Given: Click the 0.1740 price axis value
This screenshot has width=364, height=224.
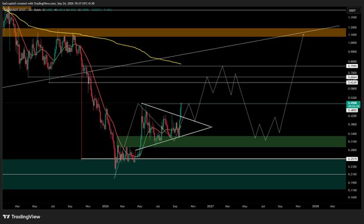Looking at the screenshot, I should [352, 190].
